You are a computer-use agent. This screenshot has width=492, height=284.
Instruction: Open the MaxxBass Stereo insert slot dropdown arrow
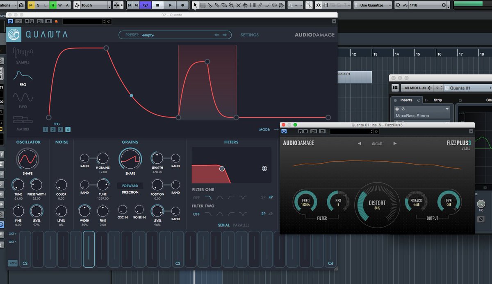tap(447, 109)
